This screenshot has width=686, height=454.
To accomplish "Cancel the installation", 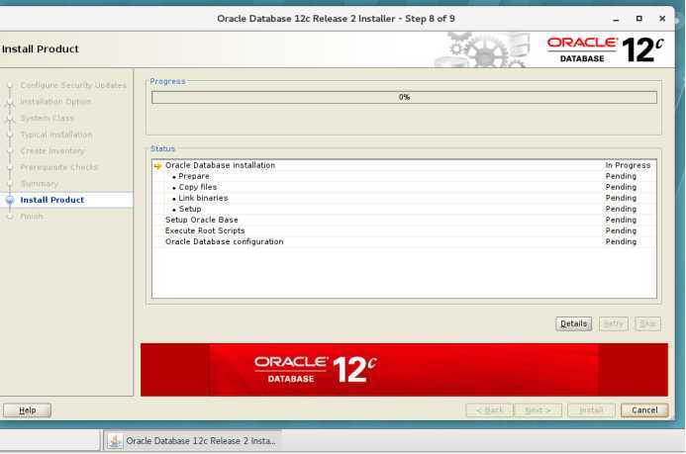I will (x=644, y=410).
